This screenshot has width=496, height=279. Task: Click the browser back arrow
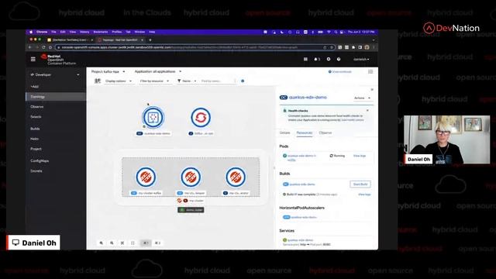(x=30, y=47)
